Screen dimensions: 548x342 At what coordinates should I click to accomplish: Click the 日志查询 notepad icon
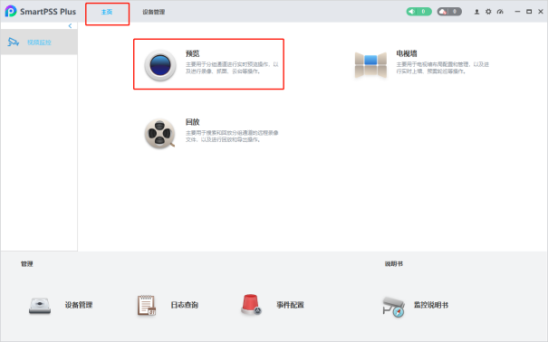coord(147,306)
